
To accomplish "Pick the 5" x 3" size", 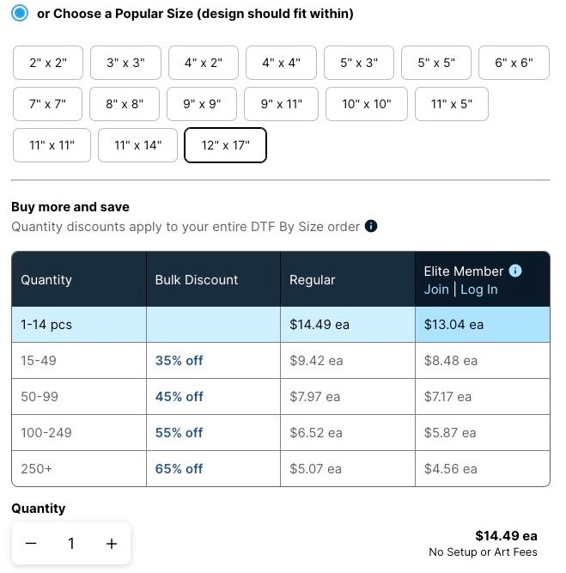I will tap(359, 63).
